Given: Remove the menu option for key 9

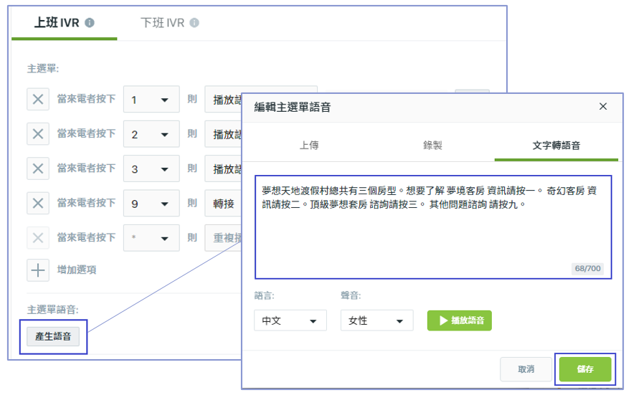Looking at the screenshot, I should [x=38, y=203].
